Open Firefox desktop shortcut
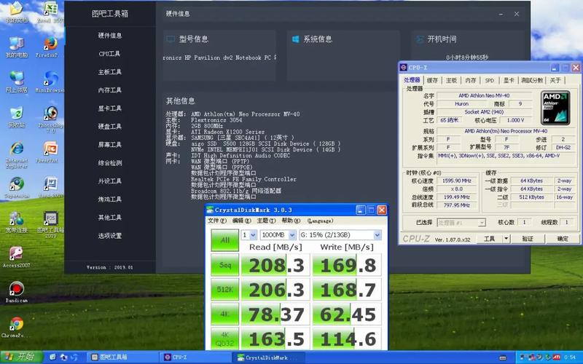 point(50,44)
